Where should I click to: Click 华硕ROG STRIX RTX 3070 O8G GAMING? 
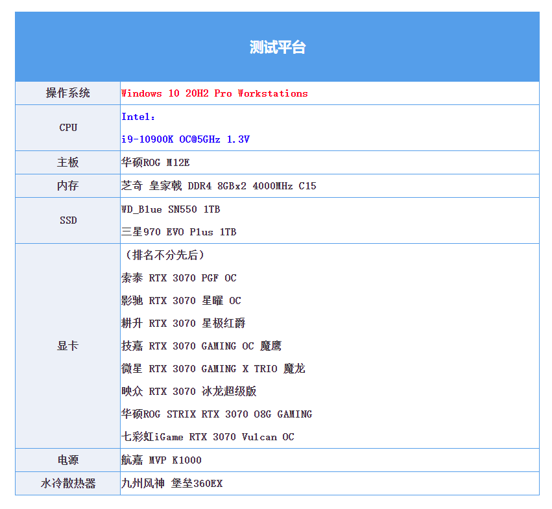[x=217, y=414]
